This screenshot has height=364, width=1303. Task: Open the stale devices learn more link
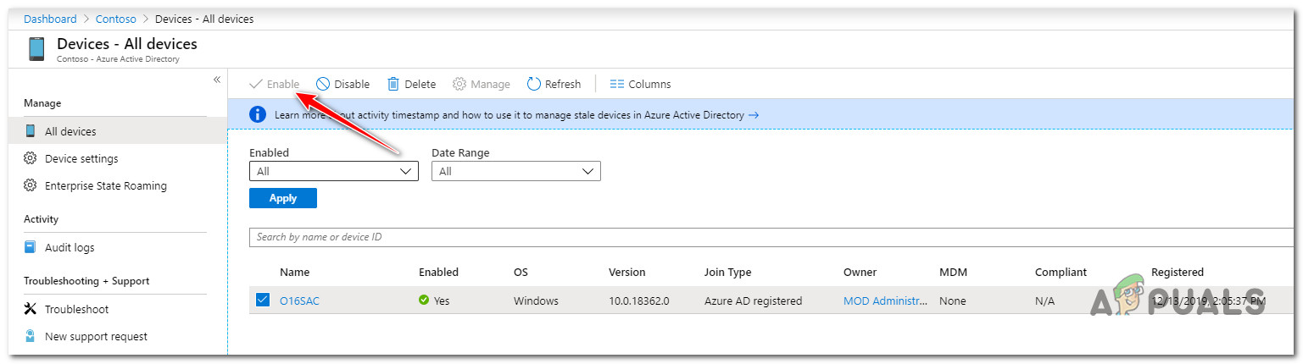(516, 114)
